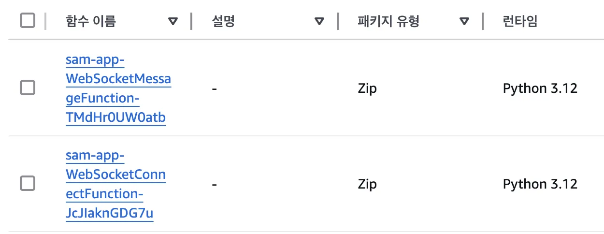Screen dimensions: 604x234
Task: Click the 함수 이름 column header label
Action: coord(91,22)
